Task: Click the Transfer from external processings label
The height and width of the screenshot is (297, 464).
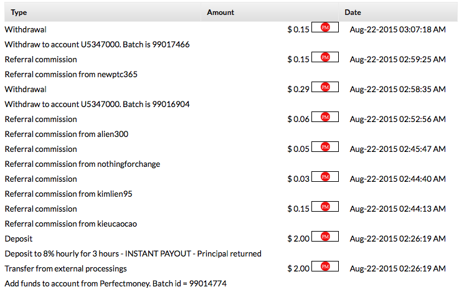Action: click(x=65, y=269)
